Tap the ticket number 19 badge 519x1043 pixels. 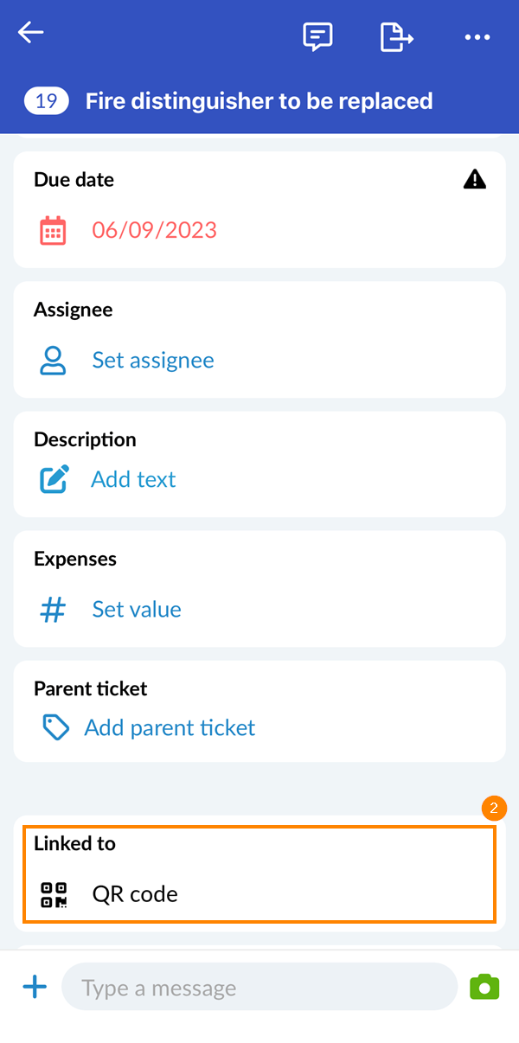coord(47,101)
